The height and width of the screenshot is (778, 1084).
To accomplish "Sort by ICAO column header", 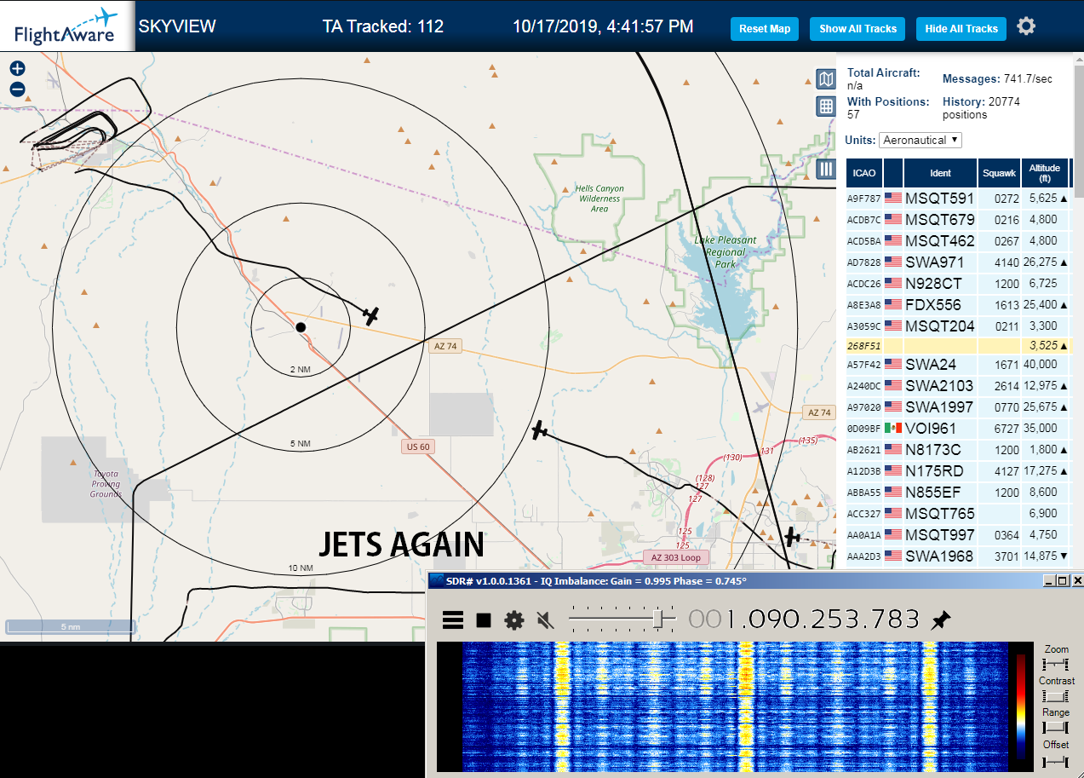I will (864, 173).
